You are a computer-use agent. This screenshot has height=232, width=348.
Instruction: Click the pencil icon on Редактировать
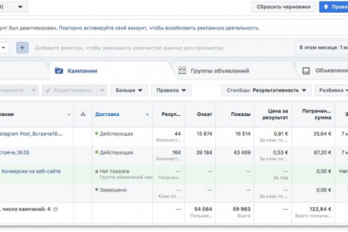tap(48, 90)
